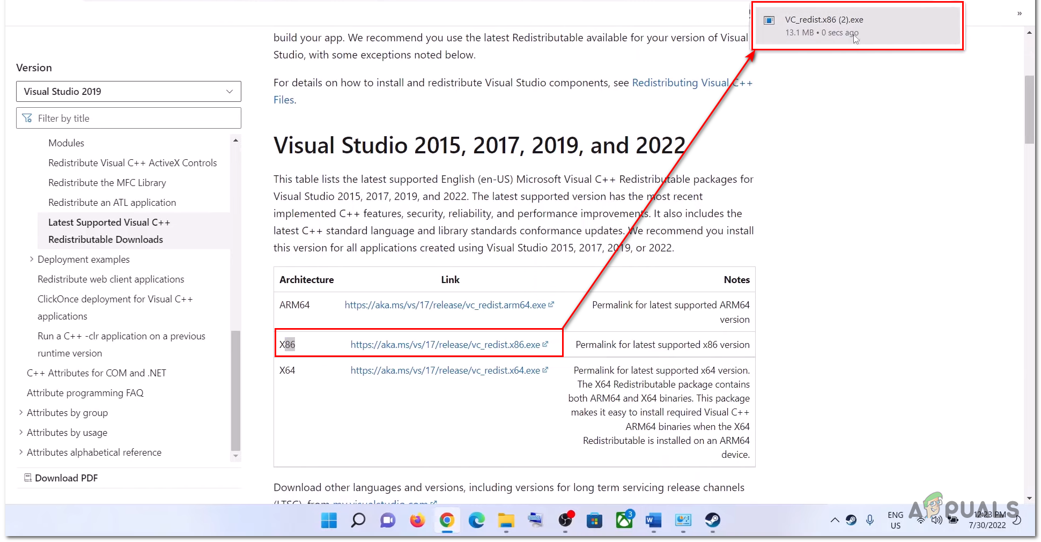Image resolution: width=1041 pixels, height=542 pixels.
Task: Open C++ Attributes for COM and .NET
Action: pos(97,373)
